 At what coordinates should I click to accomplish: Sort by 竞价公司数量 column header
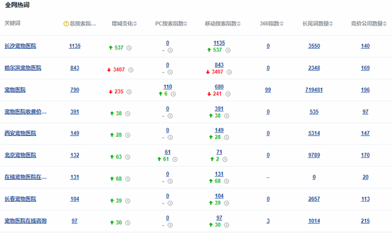[x=385, y=24]
